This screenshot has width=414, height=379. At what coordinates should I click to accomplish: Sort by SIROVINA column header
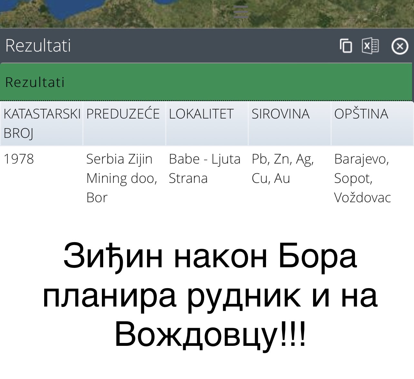(290, 123)
